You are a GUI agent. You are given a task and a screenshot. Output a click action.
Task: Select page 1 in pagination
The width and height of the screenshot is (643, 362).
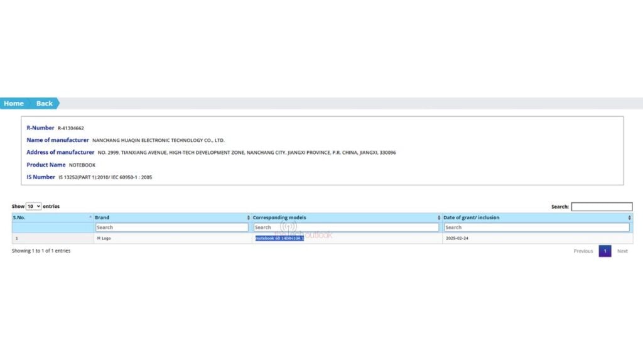605,251
